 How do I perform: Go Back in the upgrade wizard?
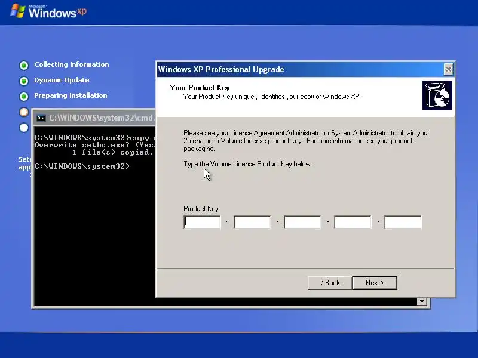[330, 283]
